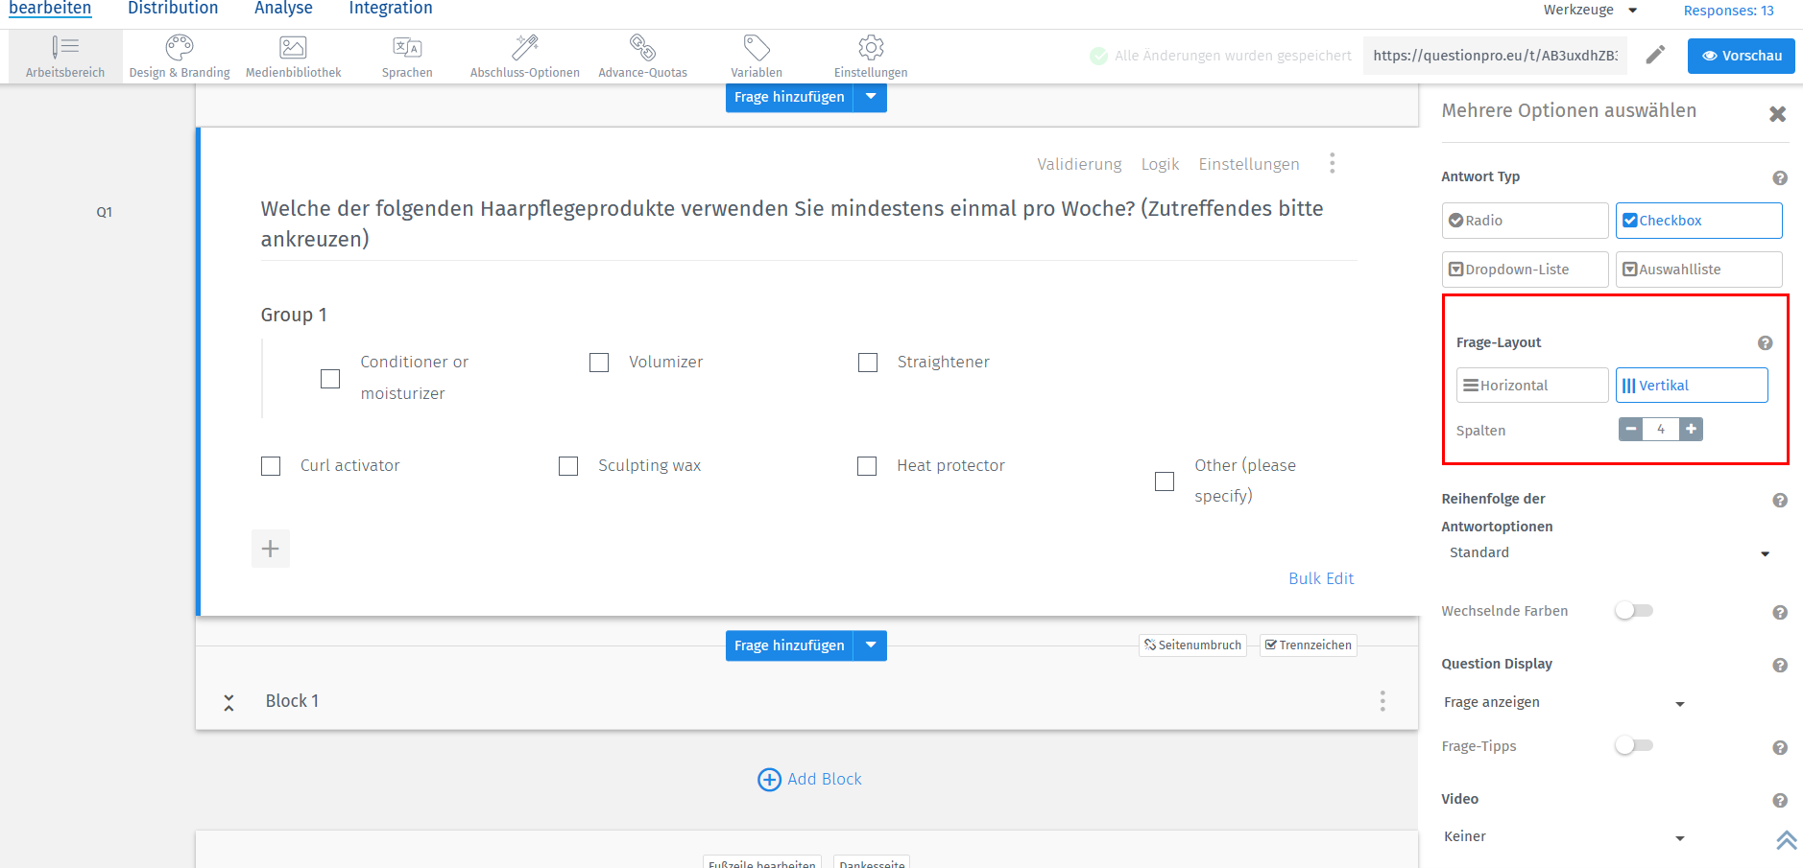This screenshot has width=1803, height=868.
Task: Open the Design & Branding panel
Action: tap(179, 55)
